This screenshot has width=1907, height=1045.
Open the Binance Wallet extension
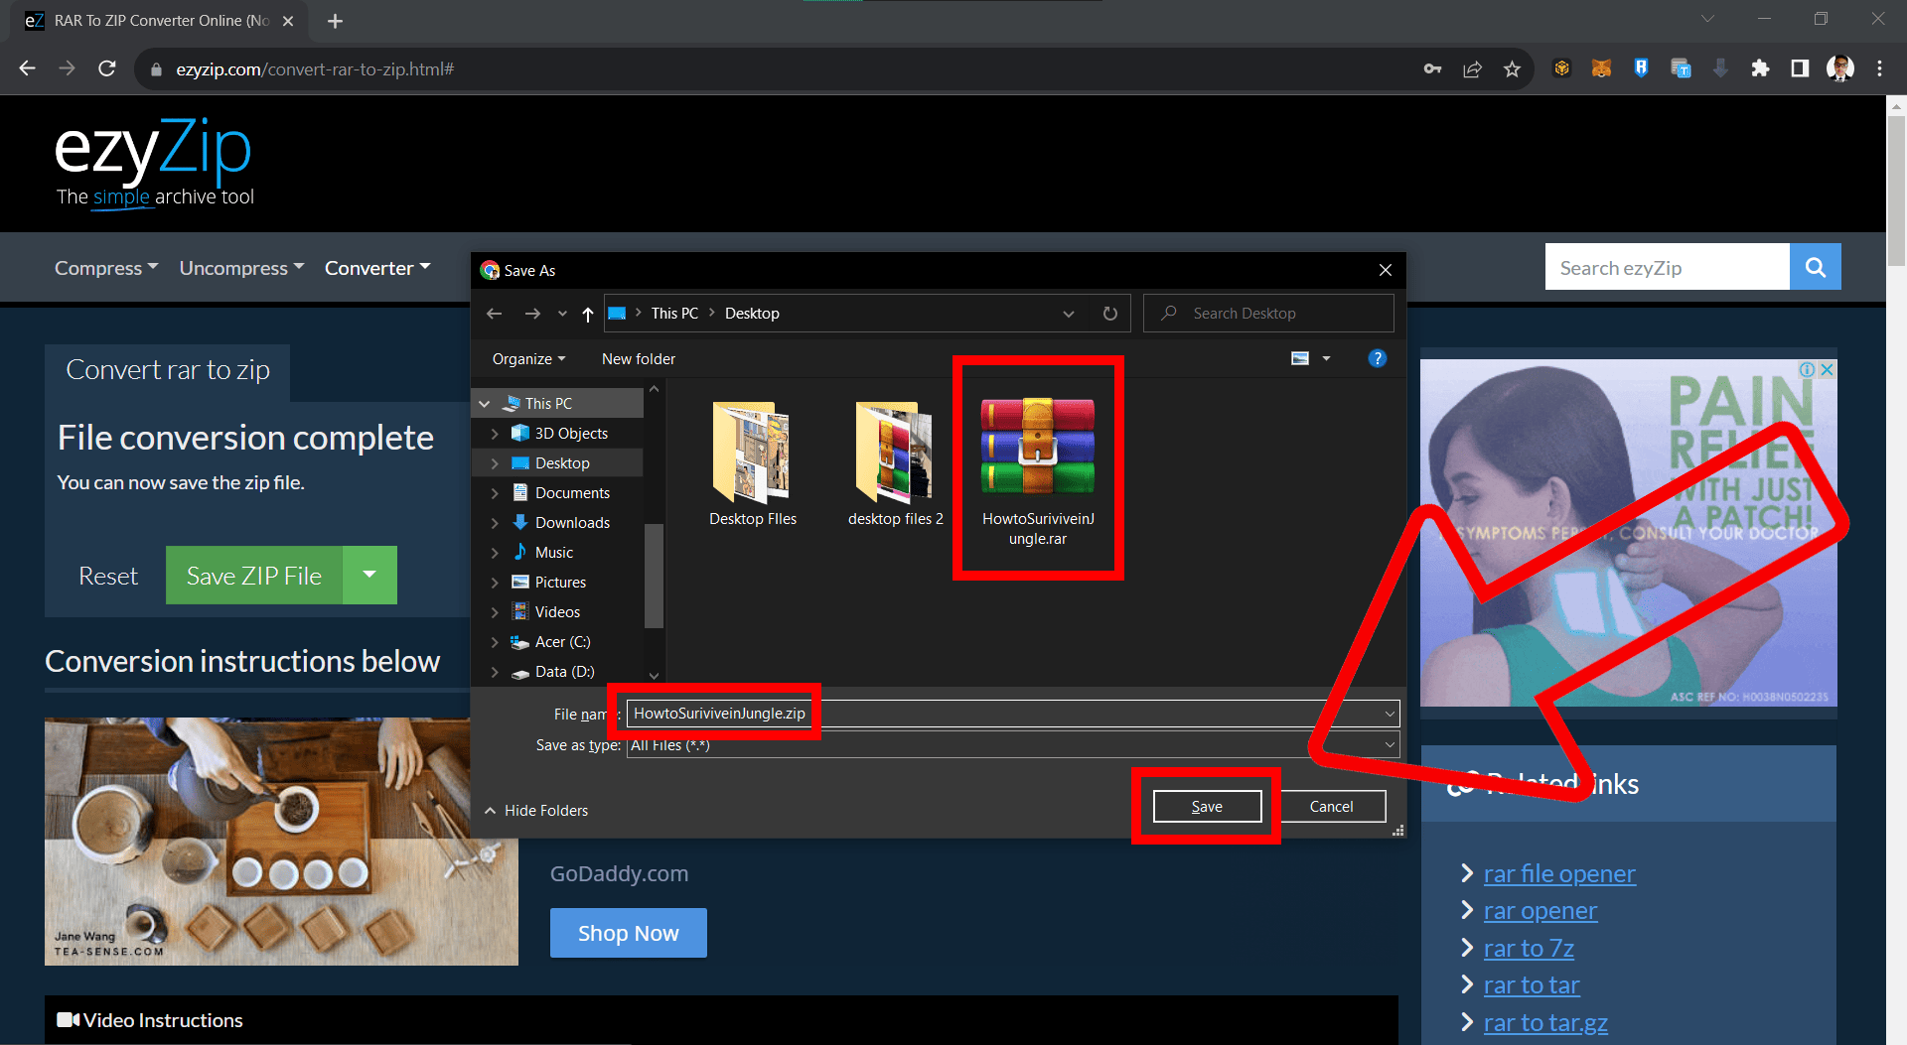pyautogui.click(x=1561, y=68)
